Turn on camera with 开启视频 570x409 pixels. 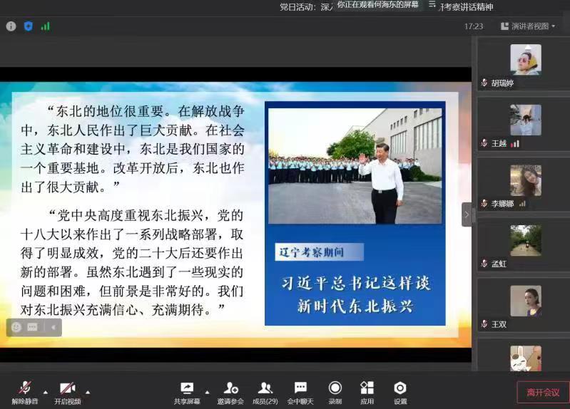(x=68, y=392)
